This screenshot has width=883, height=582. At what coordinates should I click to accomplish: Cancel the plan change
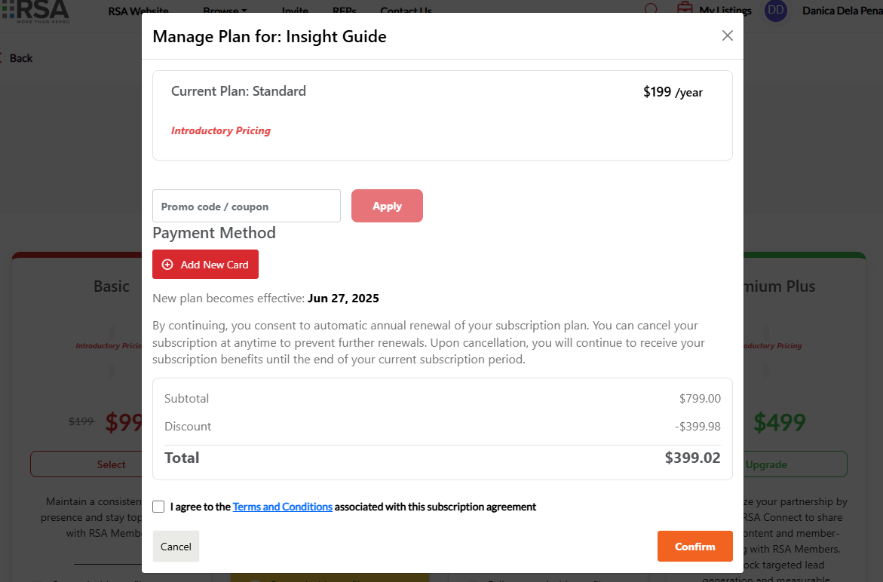coord(176,546)
